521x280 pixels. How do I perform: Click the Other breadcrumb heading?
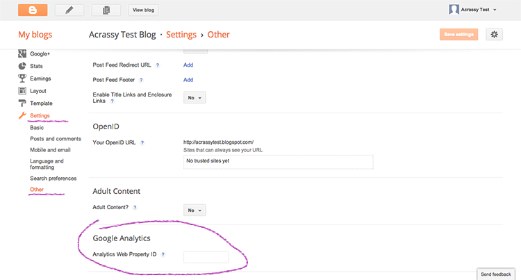[218, 35]
